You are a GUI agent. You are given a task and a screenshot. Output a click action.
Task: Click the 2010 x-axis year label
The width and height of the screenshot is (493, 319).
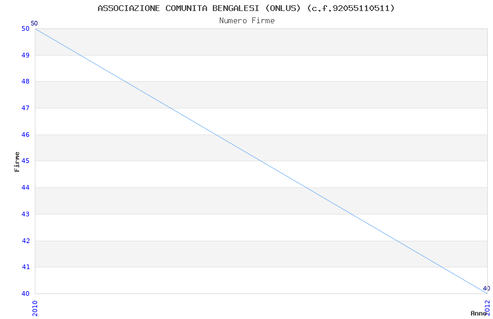(x=35, y=309)
